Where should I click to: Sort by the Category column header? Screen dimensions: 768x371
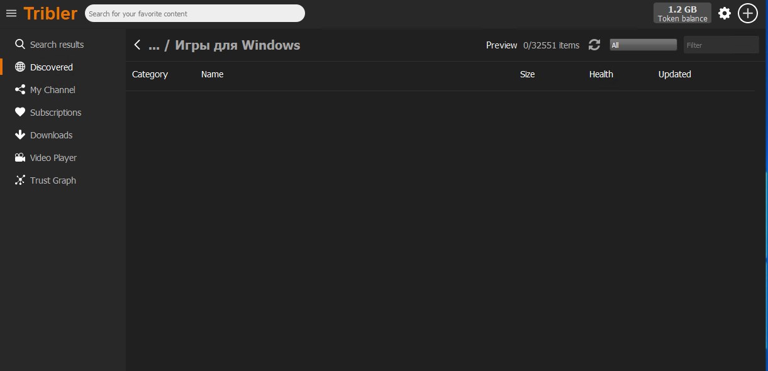pyautogui.click(x=150, y=74)
